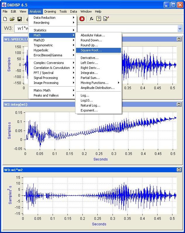Viewport: 185px width, 233px height.
Task: Select Partial Sum menu item
Action: point(98,78)
